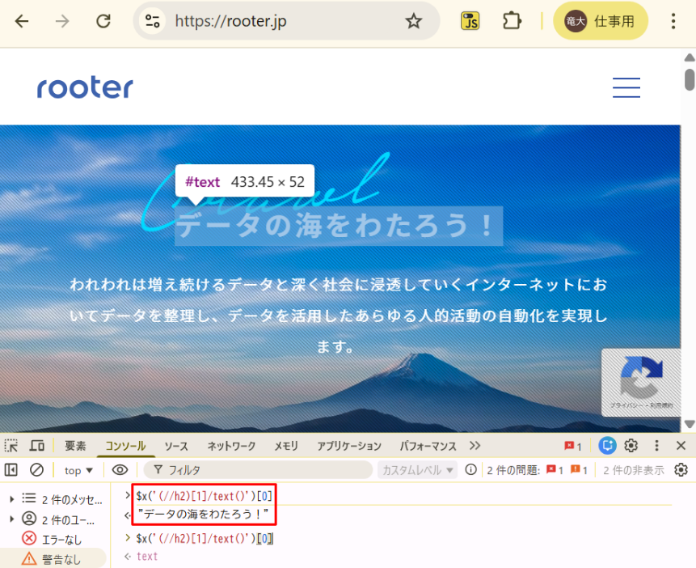Bookmark this page with the star icon
This screenshot has width=696, height=568.
[414, 21]
